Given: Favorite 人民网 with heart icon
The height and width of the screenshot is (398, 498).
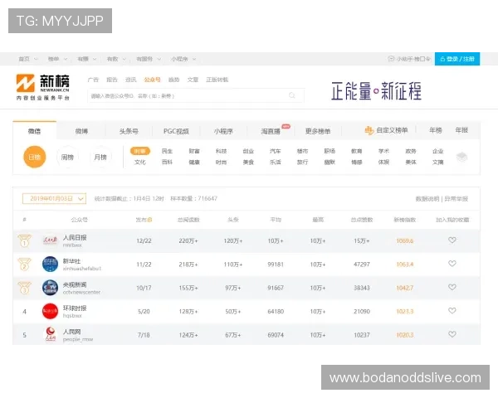Looking at the screenshot, I should click(452, 334).
